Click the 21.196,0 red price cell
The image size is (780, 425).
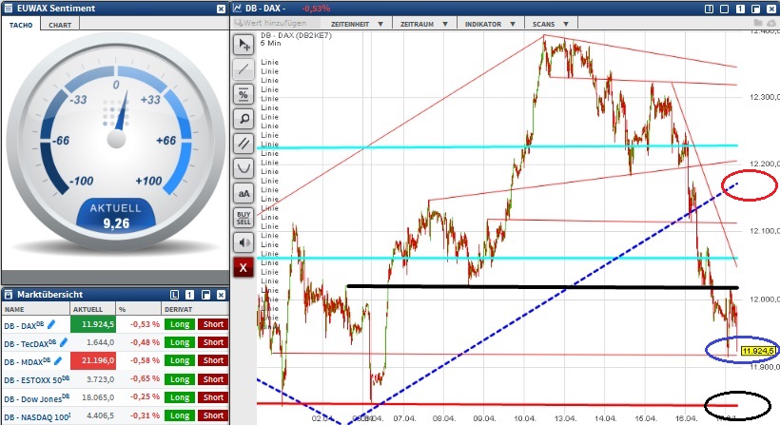pyautogui.click(x=93, y=361)
